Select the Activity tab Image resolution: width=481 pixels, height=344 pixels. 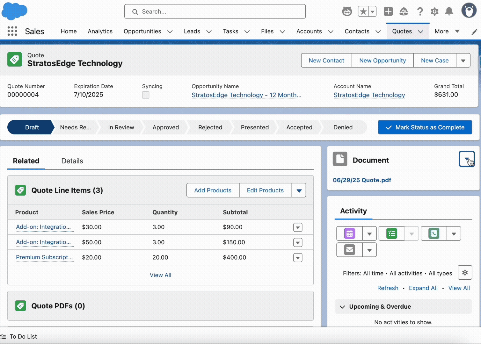[353, 211]
